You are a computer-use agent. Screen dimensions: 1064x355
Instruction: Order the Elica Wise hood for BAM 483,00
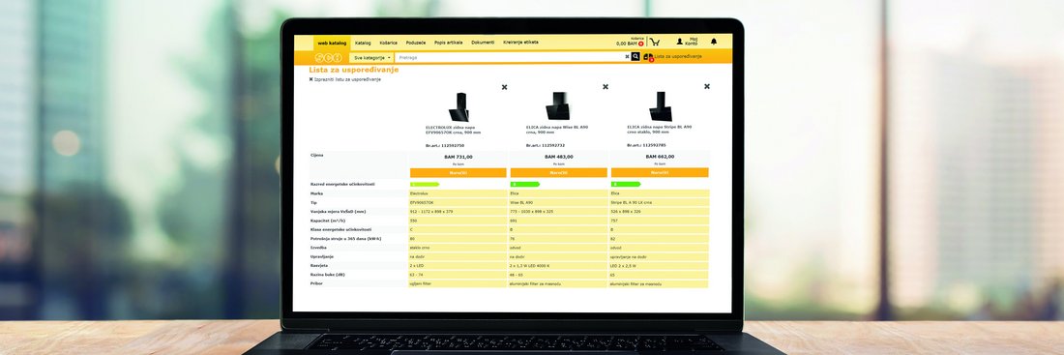click(559, 172)
